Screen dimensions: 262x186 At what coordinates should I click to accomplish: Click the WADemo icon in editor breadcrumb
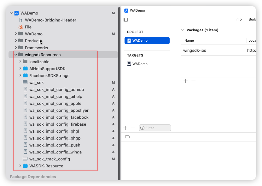pos(126,10)
